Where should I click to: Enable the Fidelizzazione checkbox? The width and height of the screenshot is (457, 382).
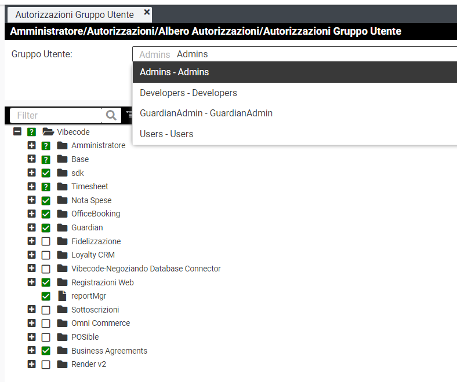(x=46, y=241)
